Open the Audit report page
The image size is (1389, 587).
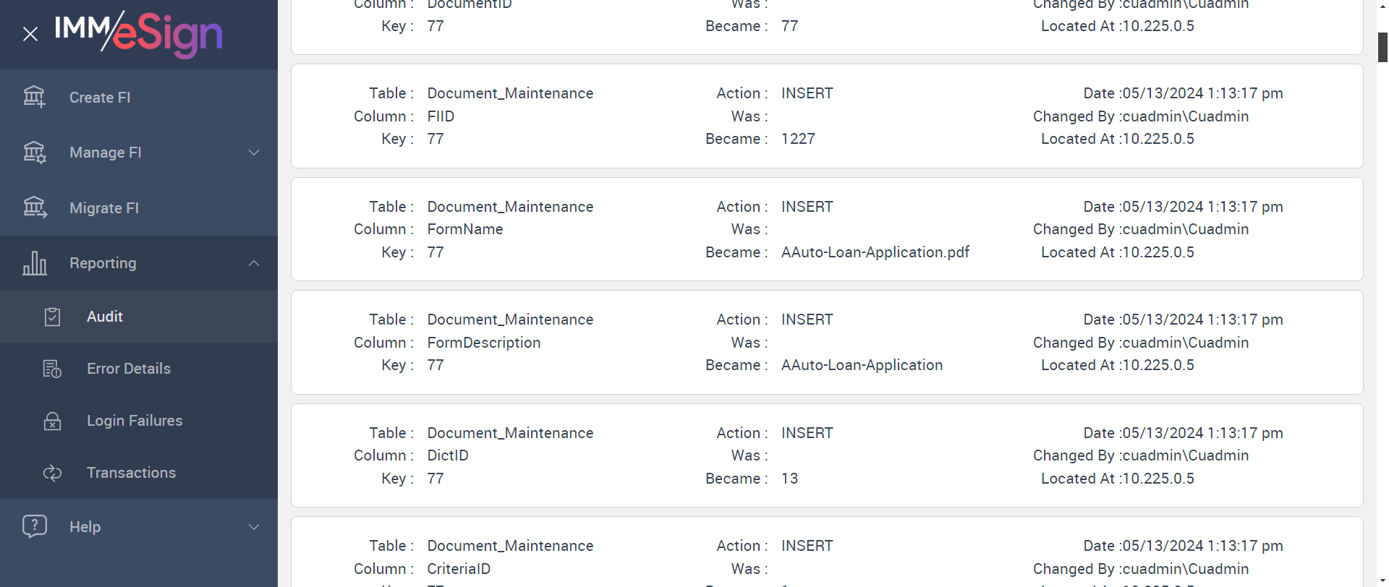point(105,317)
